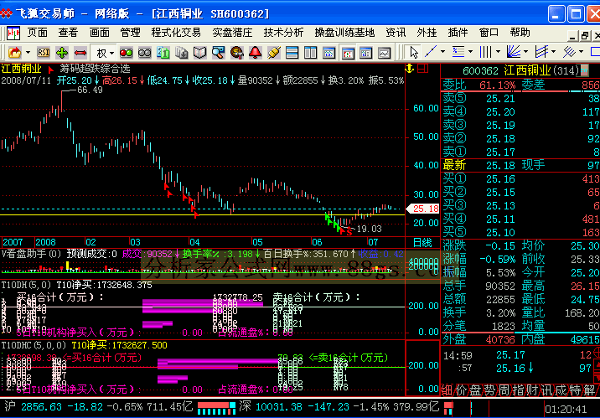Switch to the 细 tab in the quote panel
The width and height of the screenshot is (600, 418).
click(447, 390)
